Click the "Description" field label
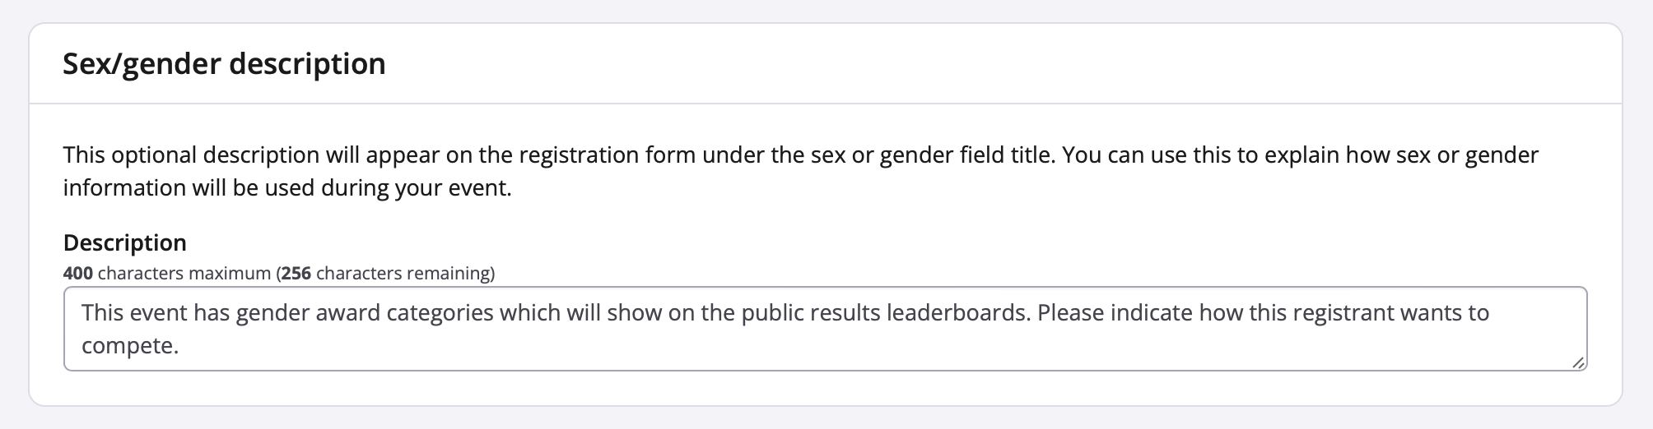This screenshot has height=429, width=1653. [x=125, y=243]
